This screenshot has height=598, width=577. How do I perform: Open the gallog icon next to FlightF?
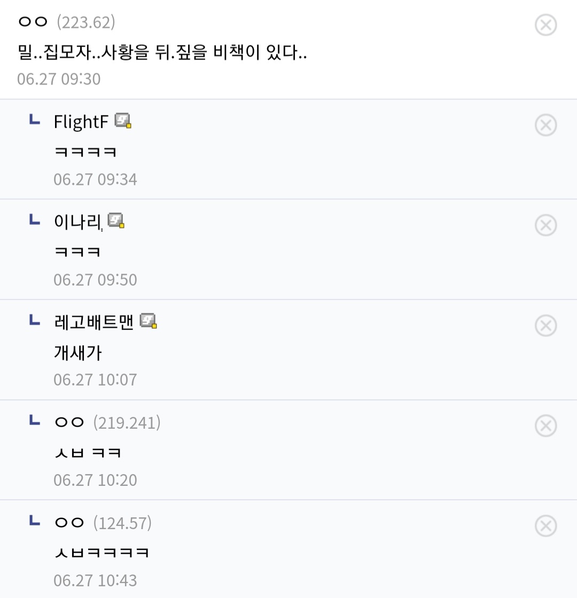coord(123,121)
